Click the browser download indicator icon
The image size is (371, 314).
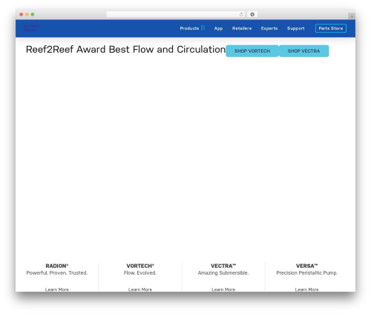click(252, 15)
